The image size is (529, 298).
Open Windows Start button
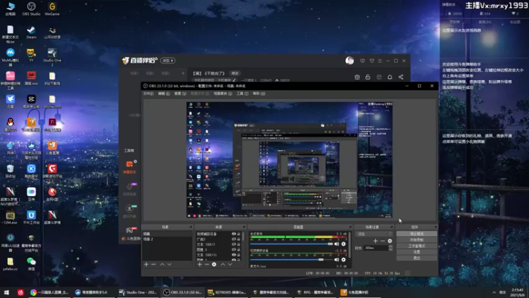(x=6, y=292)
